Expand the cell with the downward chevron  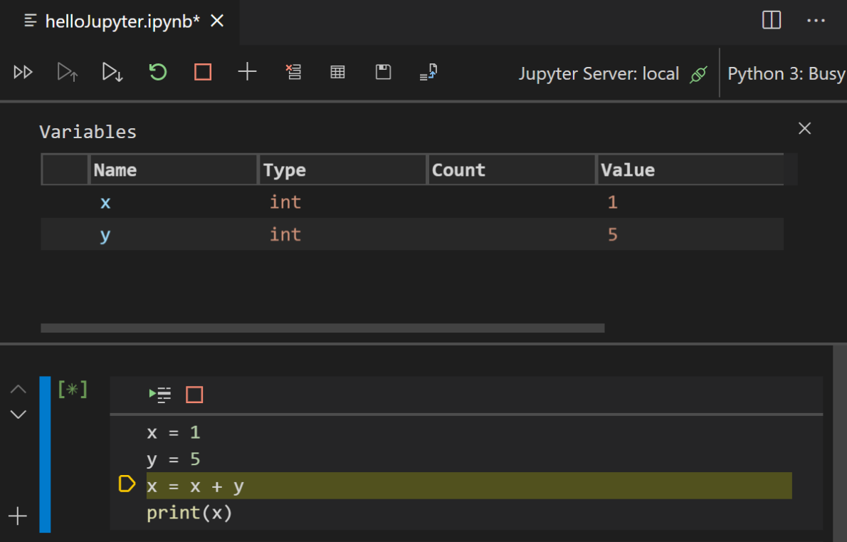click(x=18, y=414)
